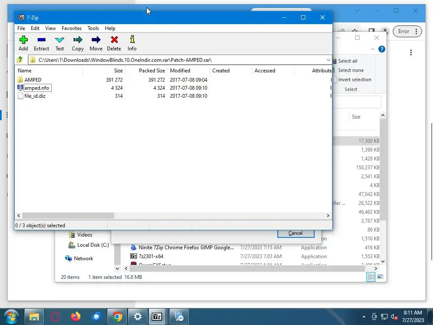
Task: Click the network tray icon
Action: click(384, 317)
